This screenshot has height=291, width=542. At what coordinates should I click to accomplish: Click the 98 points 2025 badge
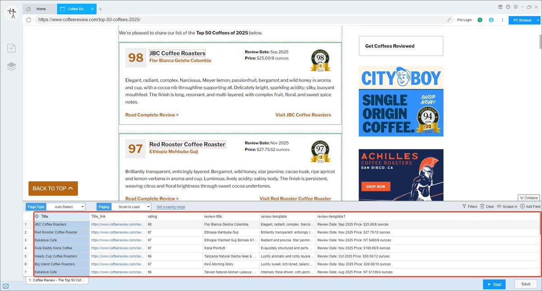pos(320,60)
